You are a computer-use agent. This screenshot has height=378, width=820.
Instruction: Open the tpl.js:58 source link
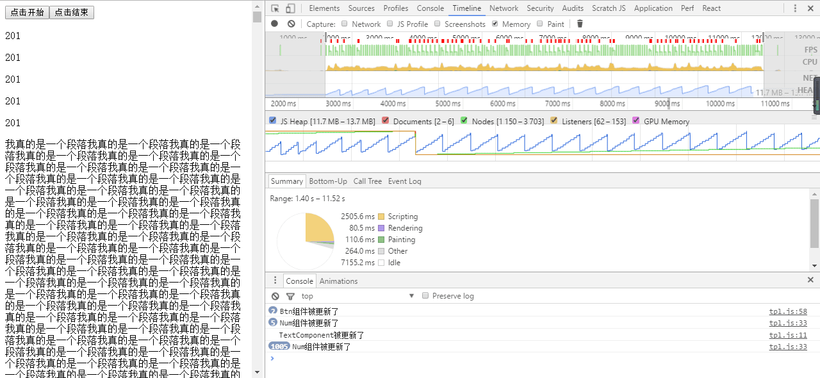[787, 311]
